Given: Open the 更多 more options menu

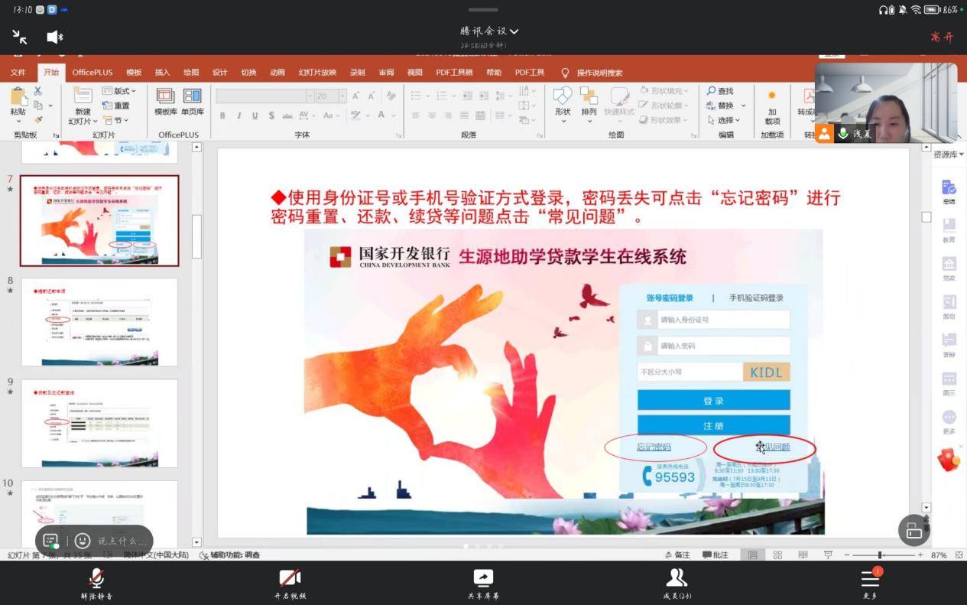Looking at the screenshot, I should pos(870,579).
